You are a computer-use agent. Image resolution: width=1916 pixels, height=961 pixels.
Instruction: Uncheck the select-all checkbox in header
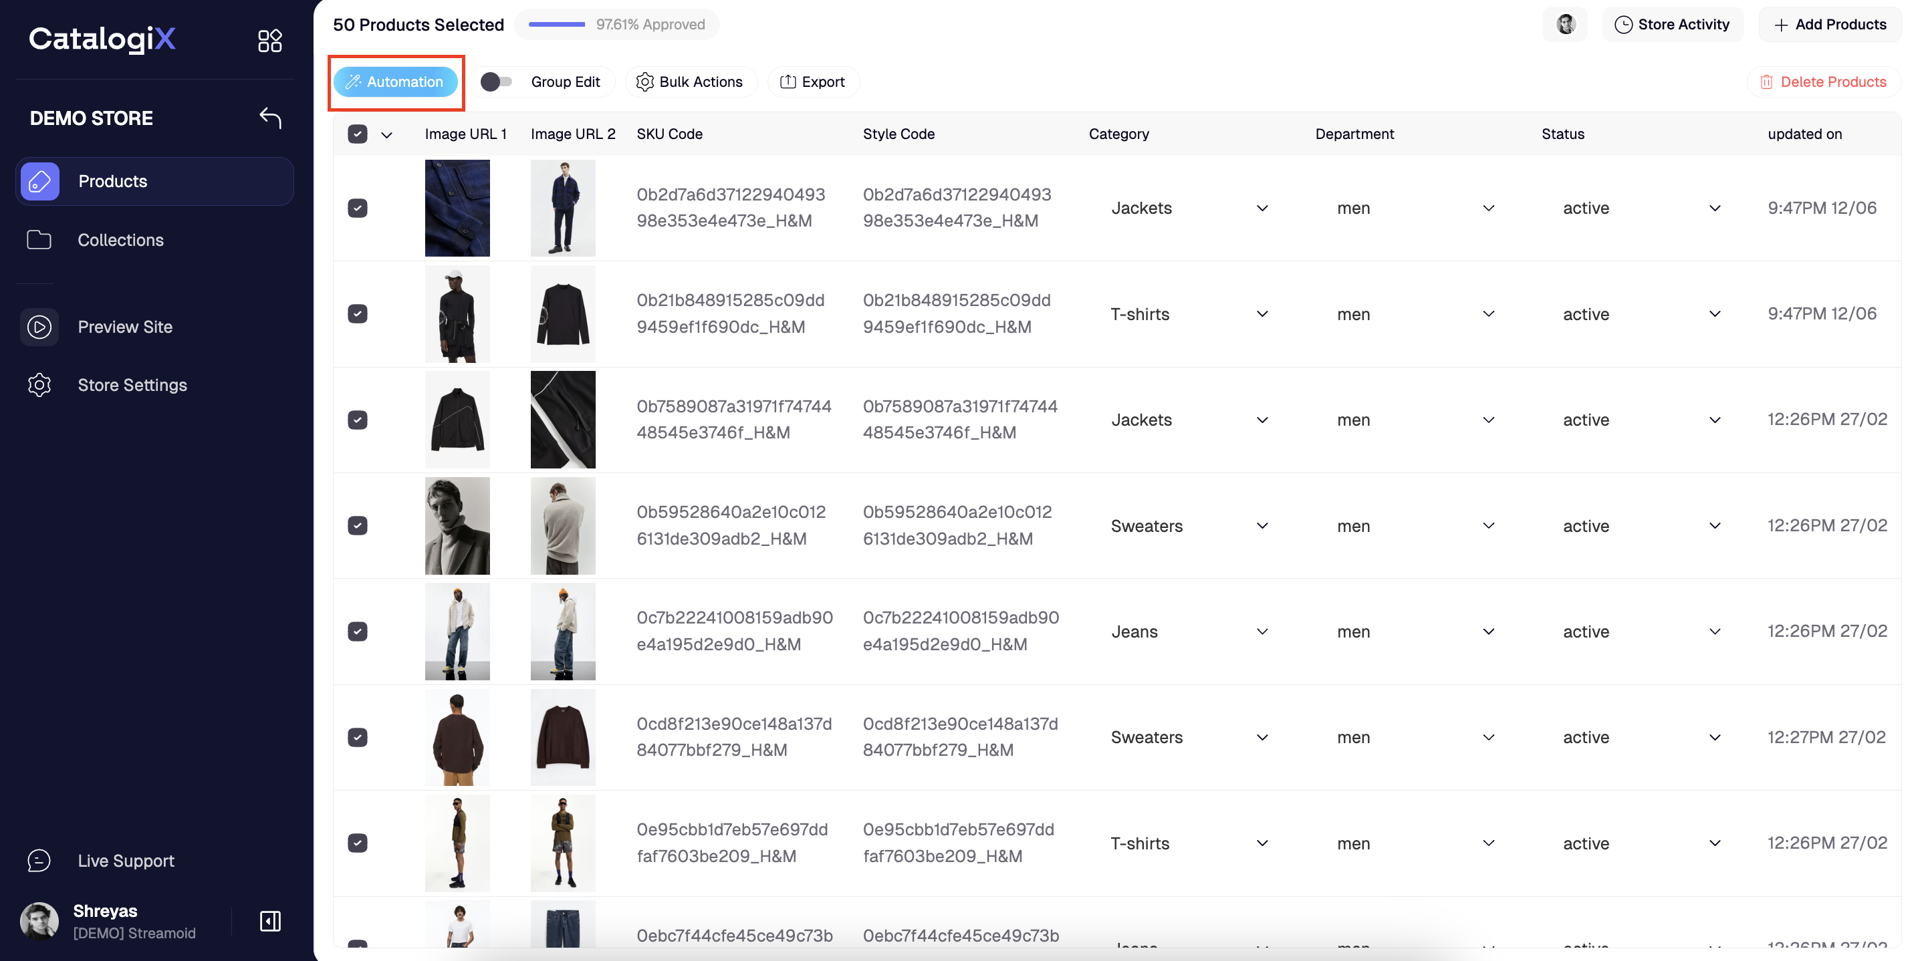click(x=358, y=134)
